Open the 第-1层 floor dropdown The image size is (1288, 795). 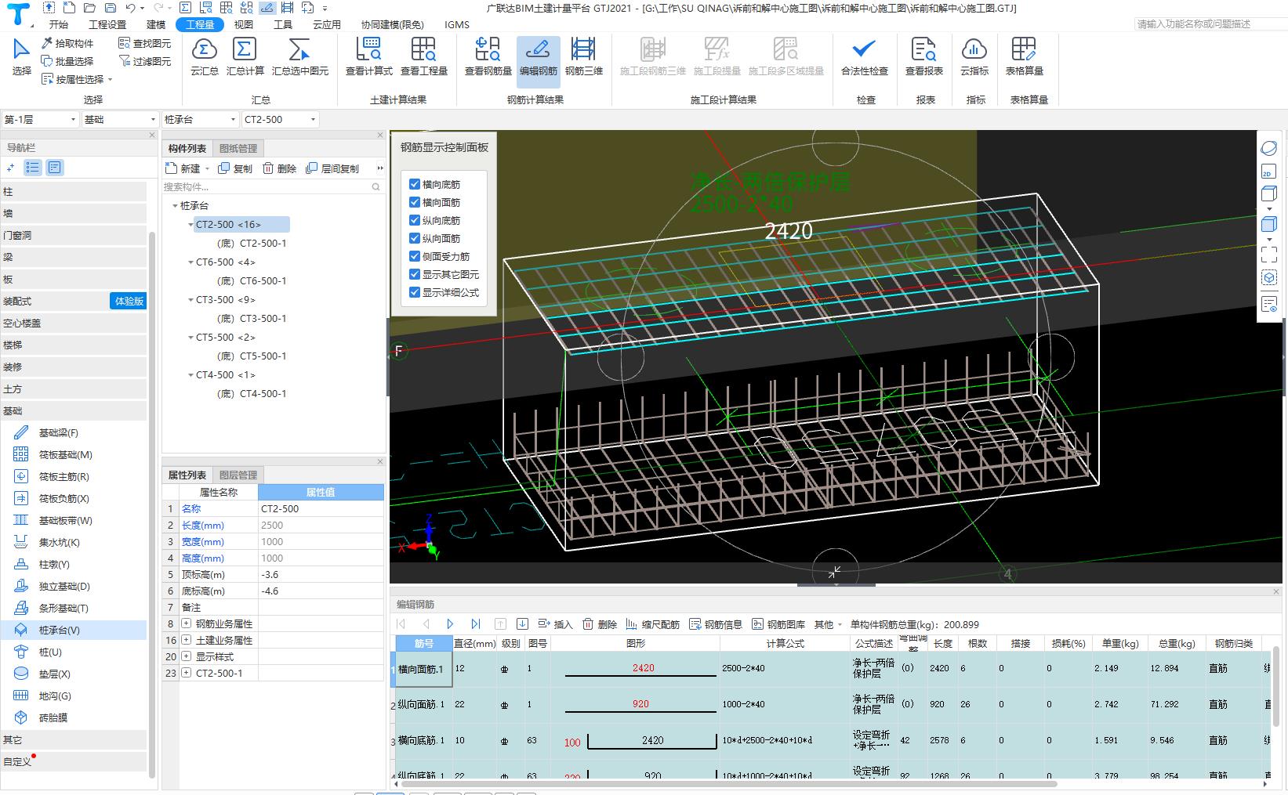[40, 119]
